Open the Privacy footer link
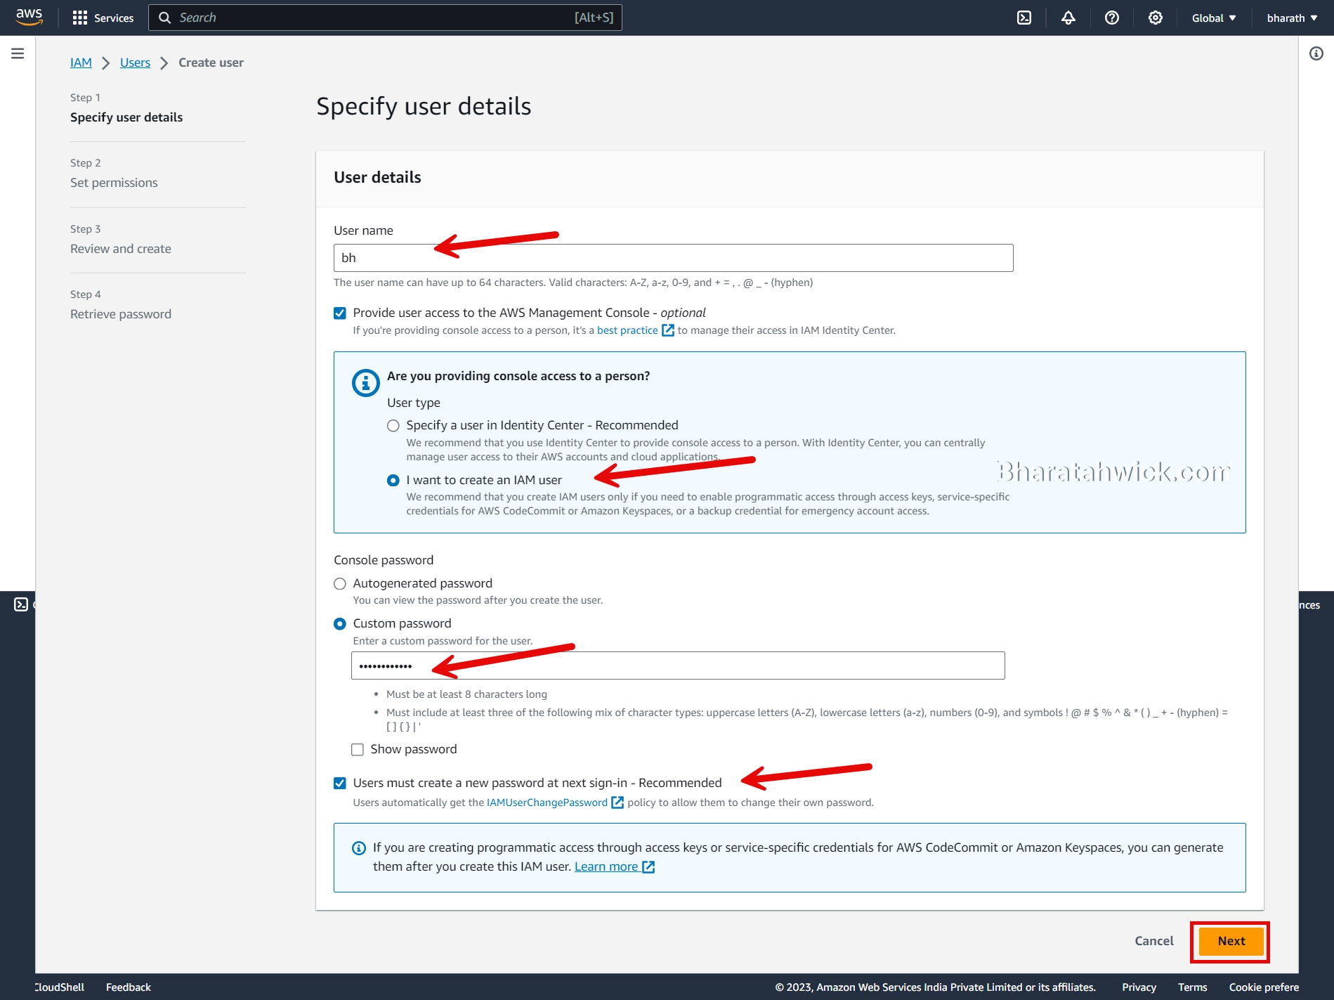The height and width of the screenshot is (1000, 1334). pos(1139,987)
